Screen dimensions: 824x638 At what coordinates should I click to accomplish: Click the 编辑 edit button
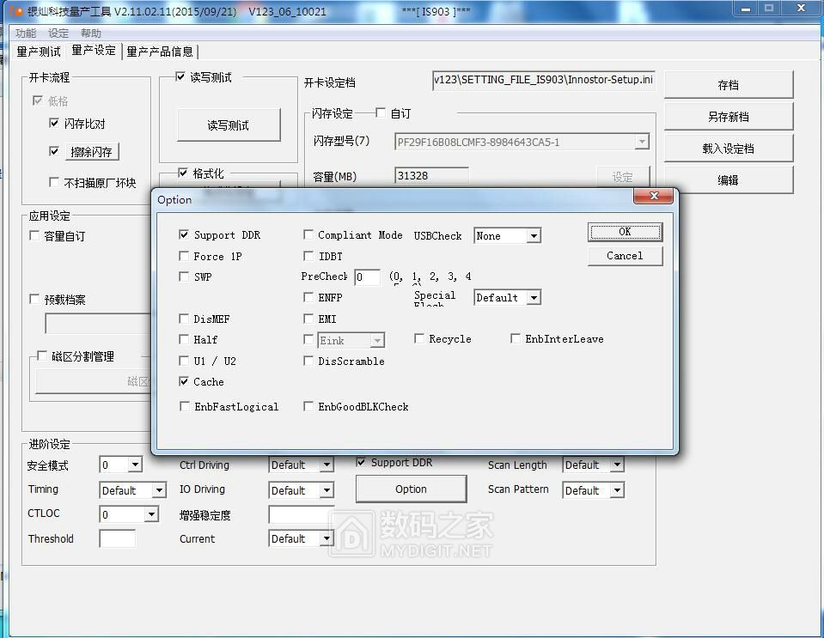729,180
